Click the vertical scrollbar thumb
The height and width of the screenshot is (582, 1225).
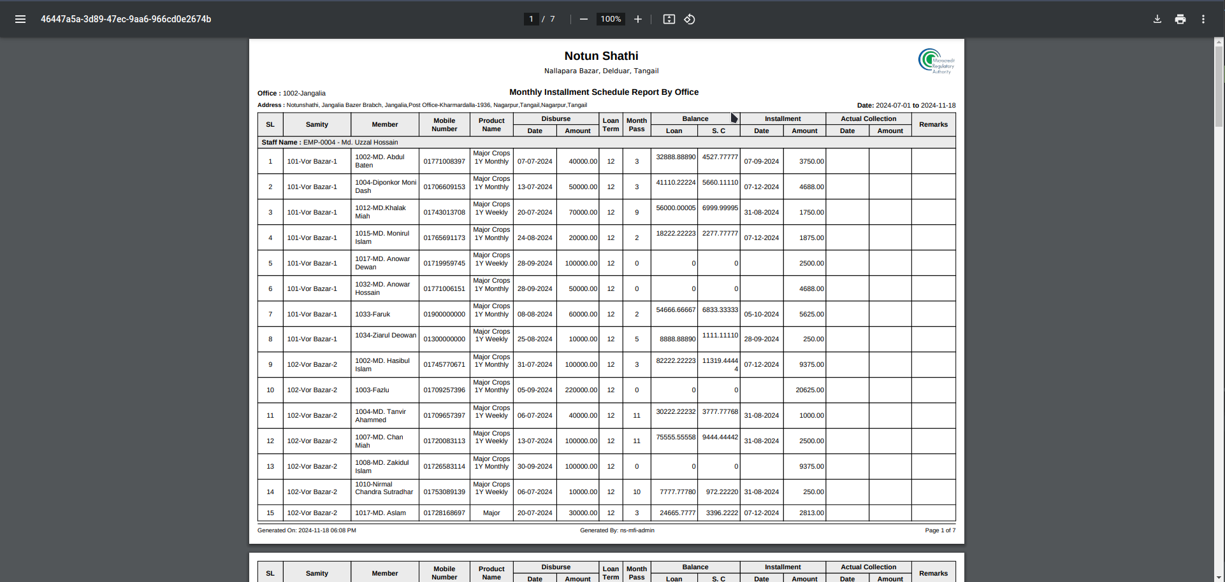[1219, 87]
